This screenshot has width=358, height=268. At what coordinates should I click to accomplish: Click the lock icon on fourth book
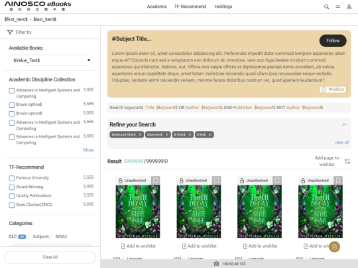click(303, 181)
